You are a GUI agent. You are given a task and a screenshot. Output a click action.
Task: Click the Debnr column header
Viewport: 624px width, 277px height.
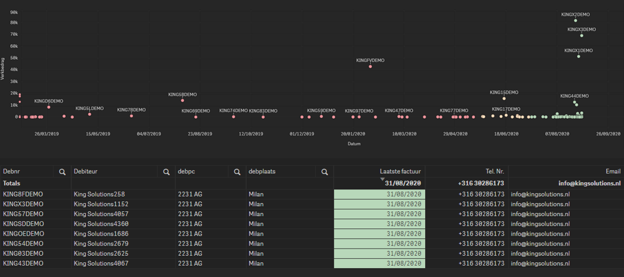click(12, 172)
